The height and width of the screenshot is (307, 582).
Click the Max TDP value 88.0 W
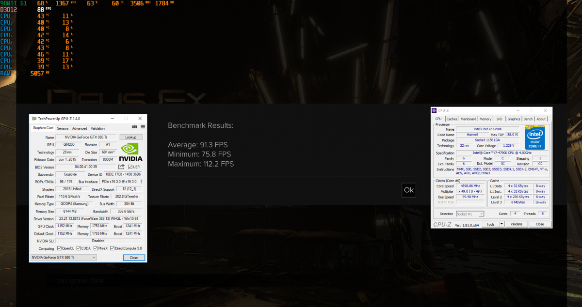(x=513, y=135)
